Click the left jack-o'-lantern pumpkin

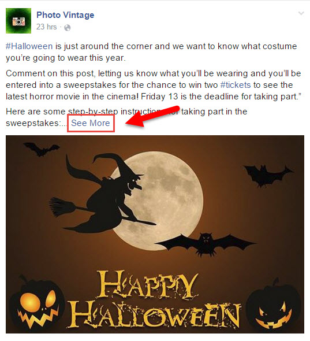[36, 303]
